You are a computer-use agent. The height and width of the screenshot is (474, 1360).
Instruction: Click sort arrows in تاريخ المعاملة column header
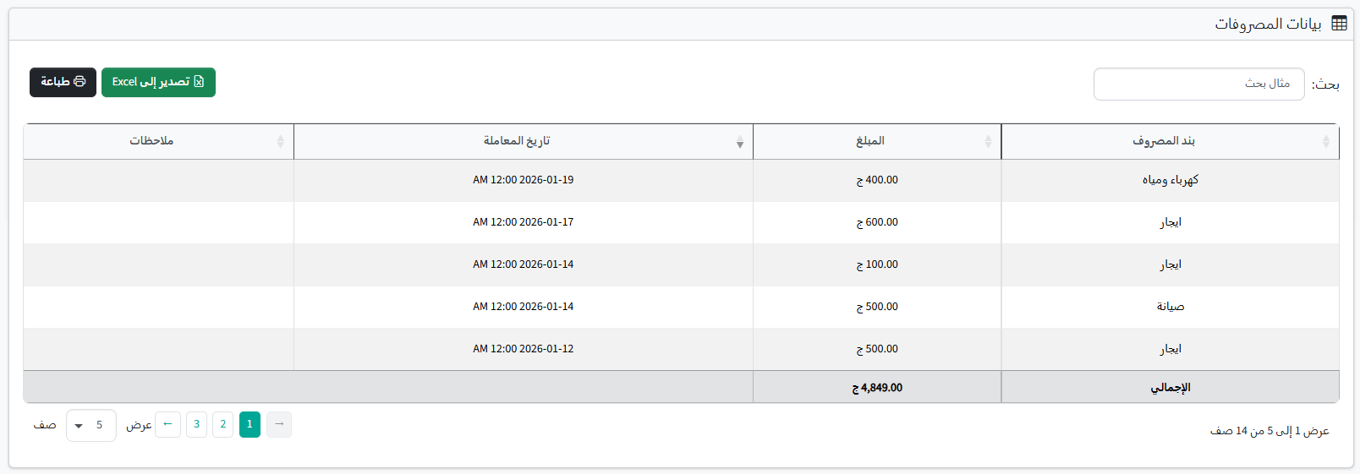pos(739,142)
